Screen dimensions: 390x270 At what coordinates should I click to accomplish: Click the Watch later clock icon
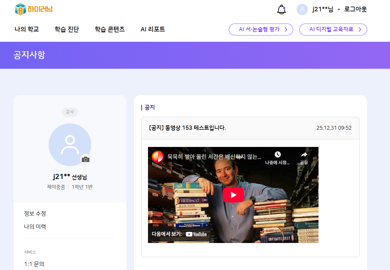(x=277, y=154)
